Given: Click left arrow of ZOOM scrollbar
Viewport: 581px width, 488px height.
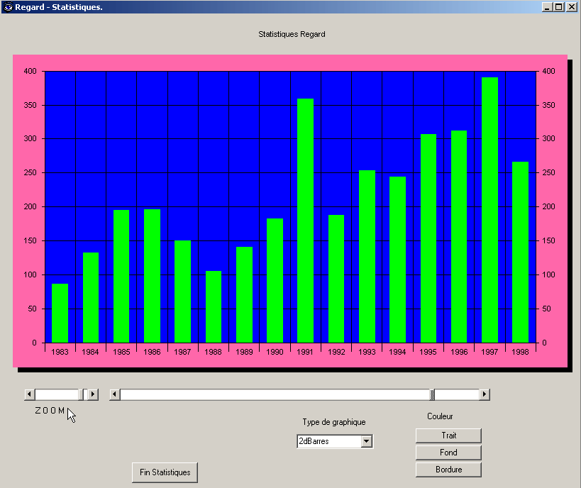Looking at the screenshot, I should click(29, 394).
